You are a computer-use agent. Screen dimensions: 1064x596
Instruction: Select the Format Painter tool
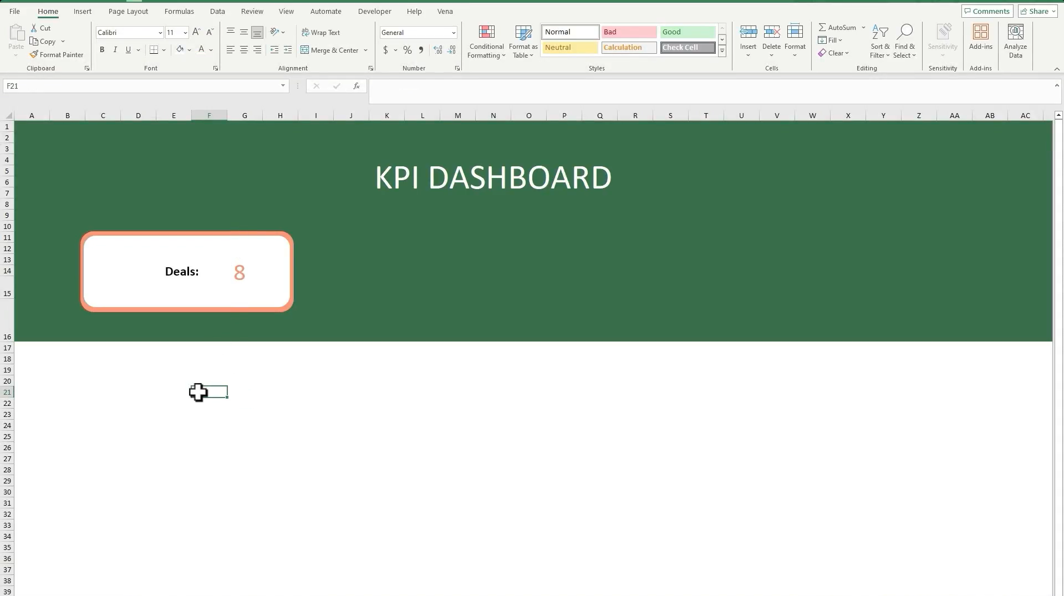coord(57,54)
